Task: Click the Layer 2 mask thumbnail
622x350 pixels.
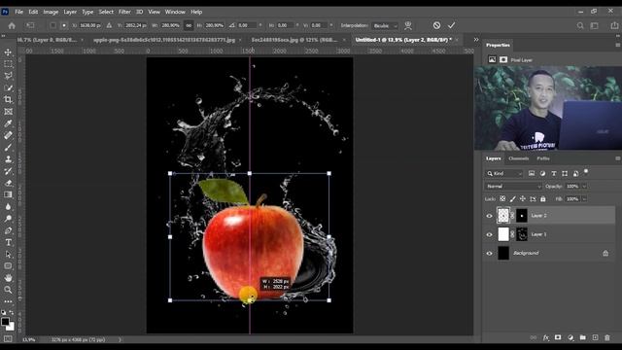Action: [x=522, y=216]
